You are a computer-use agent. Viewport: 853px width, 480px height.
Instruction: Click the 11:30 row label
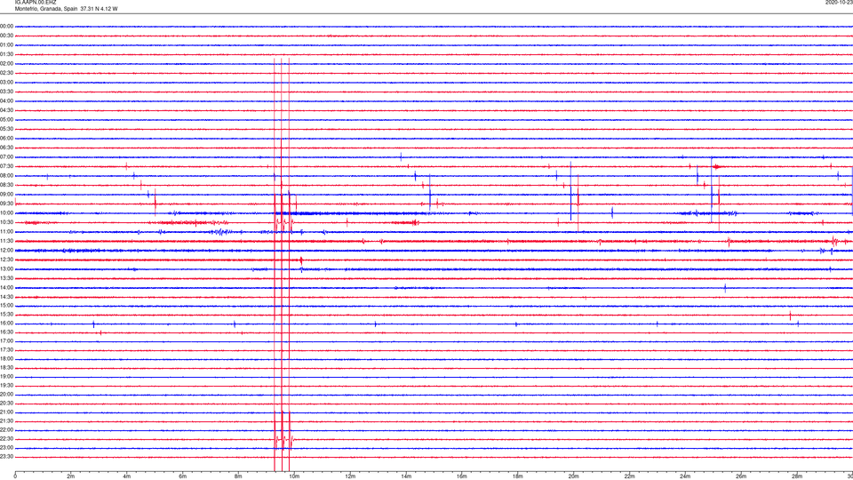coord(6,241)
